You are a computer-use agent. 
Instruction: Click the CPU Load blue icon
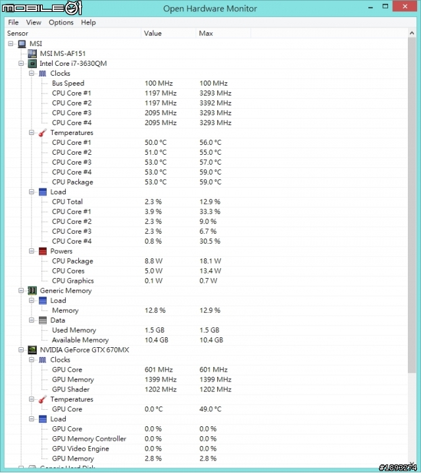[43, 192]
